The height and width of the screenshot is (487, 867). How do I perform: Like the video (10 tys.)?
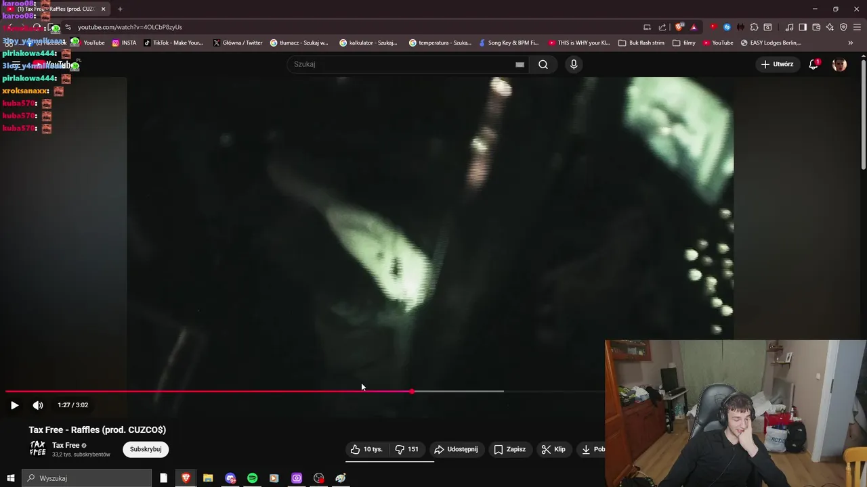coord(366,449)
